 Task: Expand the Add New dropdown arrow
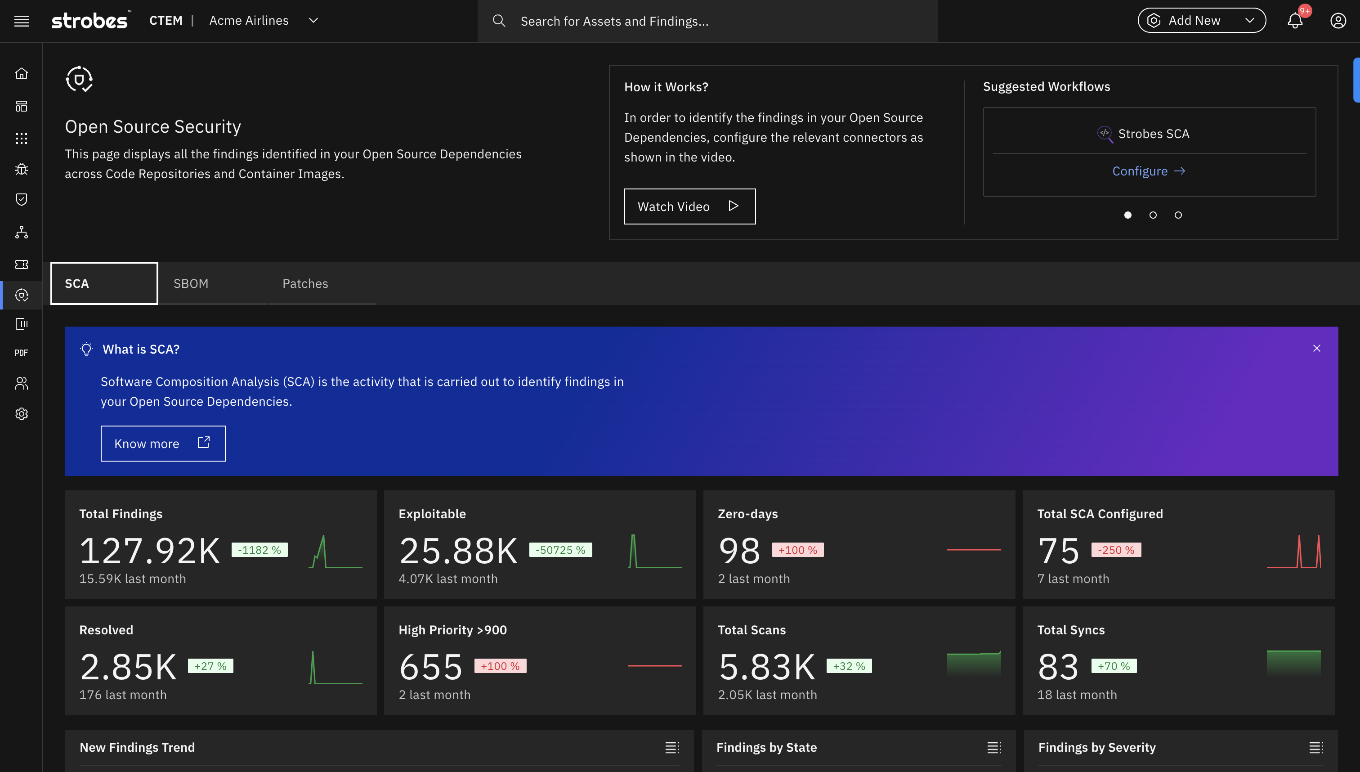(x=1249, y=20)
